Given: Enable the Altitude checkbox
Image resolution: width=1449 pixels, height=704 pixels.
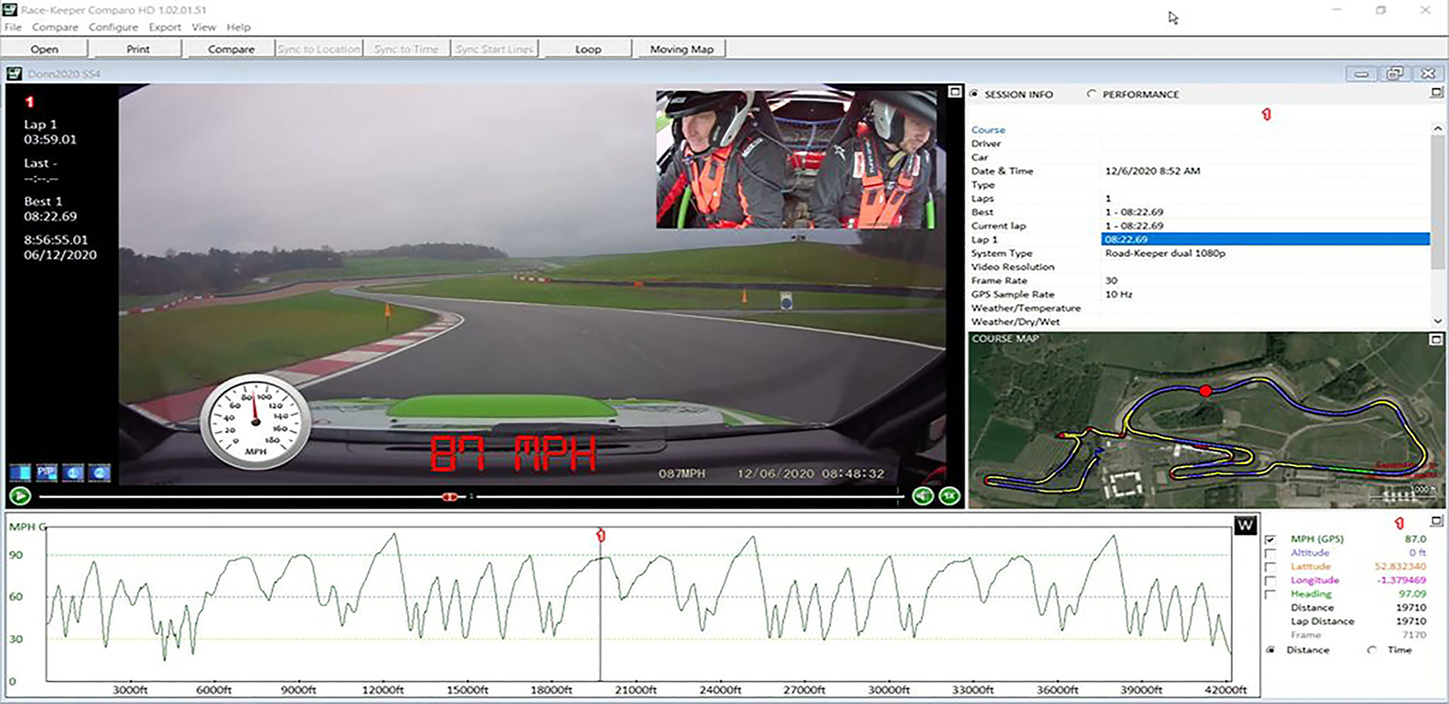Looking at the screenshot, I should click(1270, 553).
